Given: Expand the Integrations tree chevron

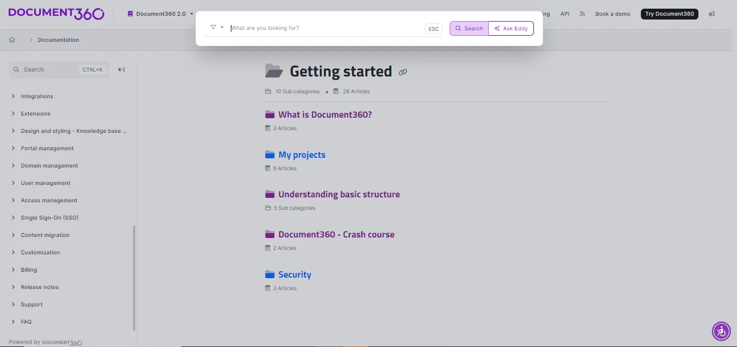Looking at the screenshot, I should [13, 96].
